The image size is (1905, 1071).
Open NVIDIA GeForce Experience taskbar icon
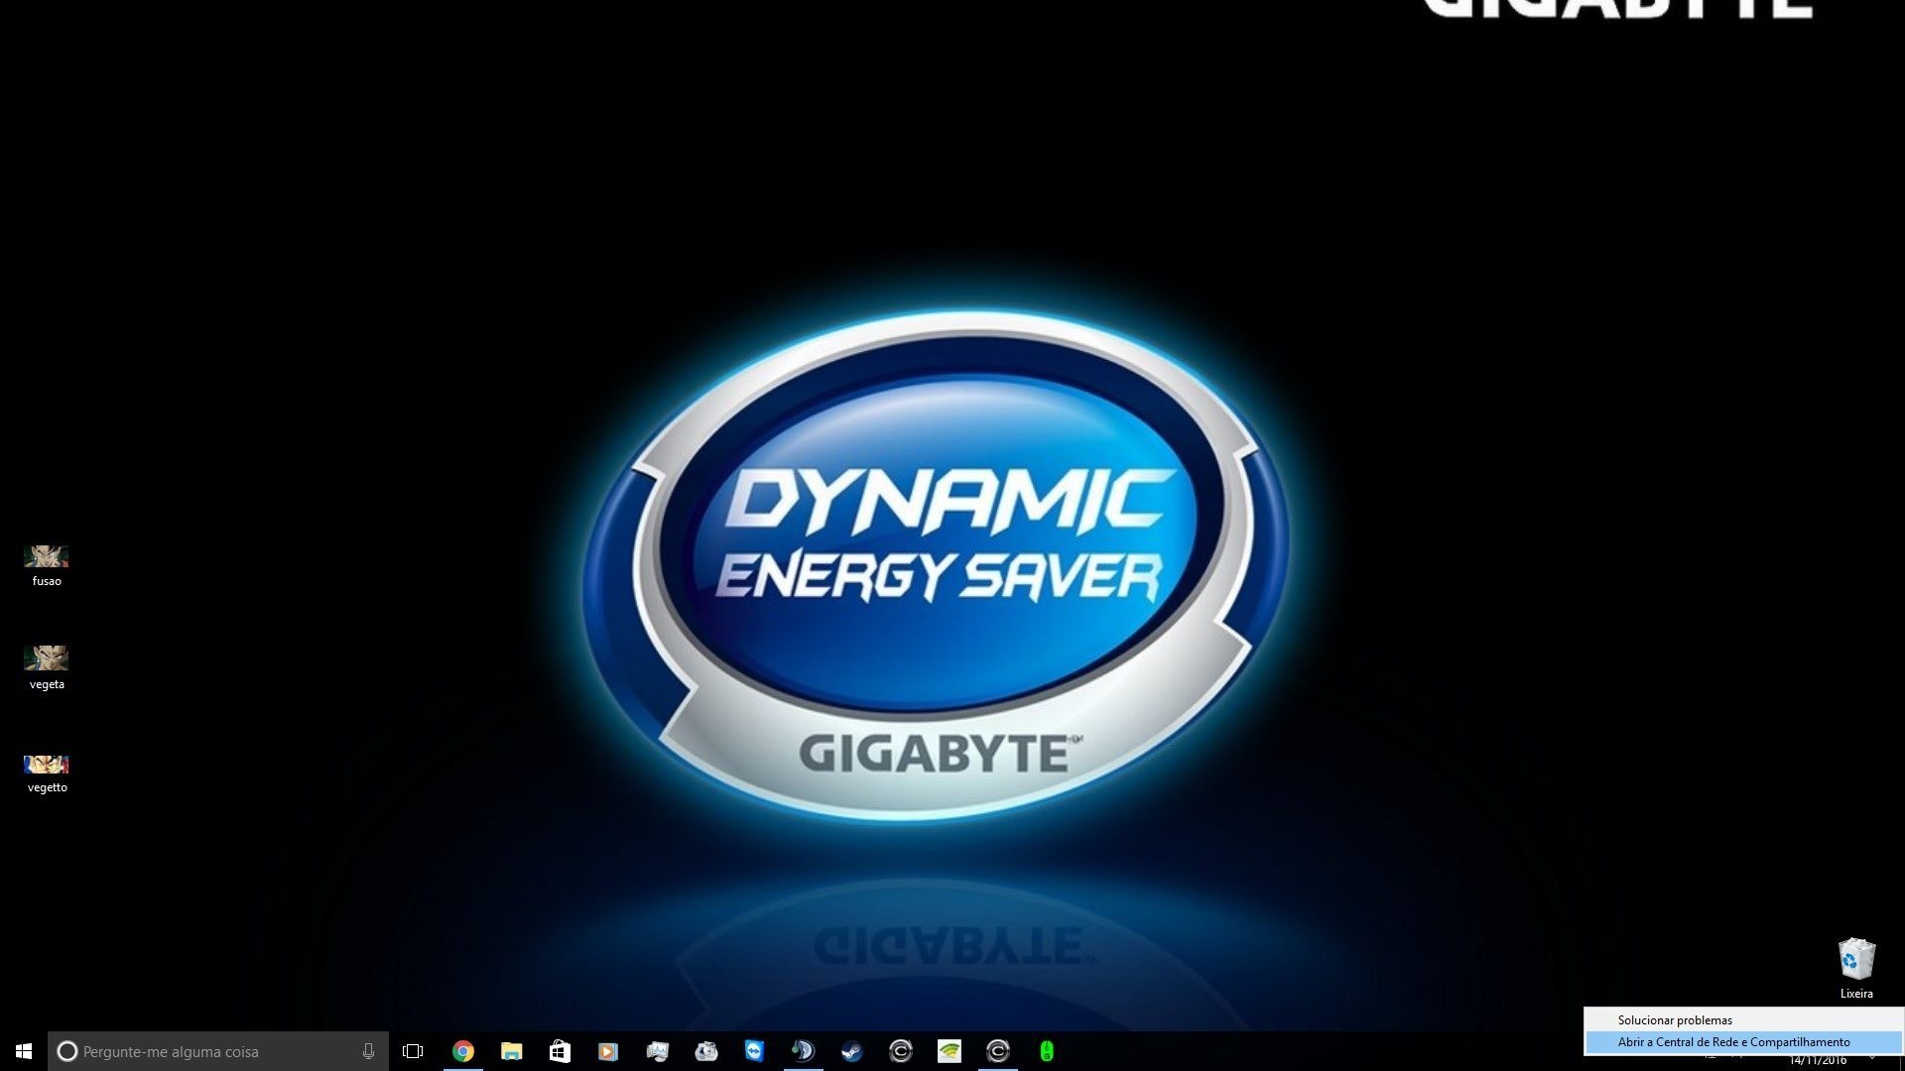click(949, 1051)
